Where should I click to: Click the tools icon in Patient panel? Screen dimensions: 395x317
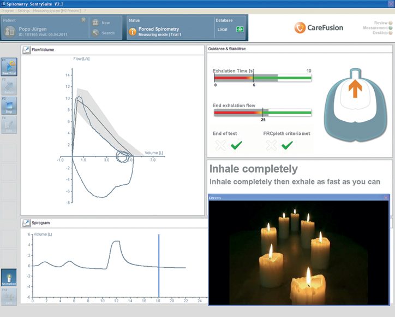coord(83,20)
